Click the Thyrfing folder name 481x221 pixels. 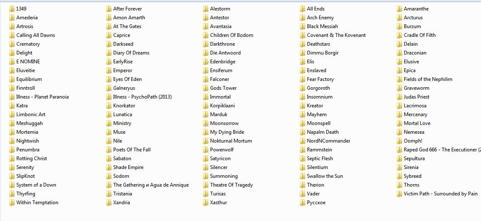coord(26,194)
